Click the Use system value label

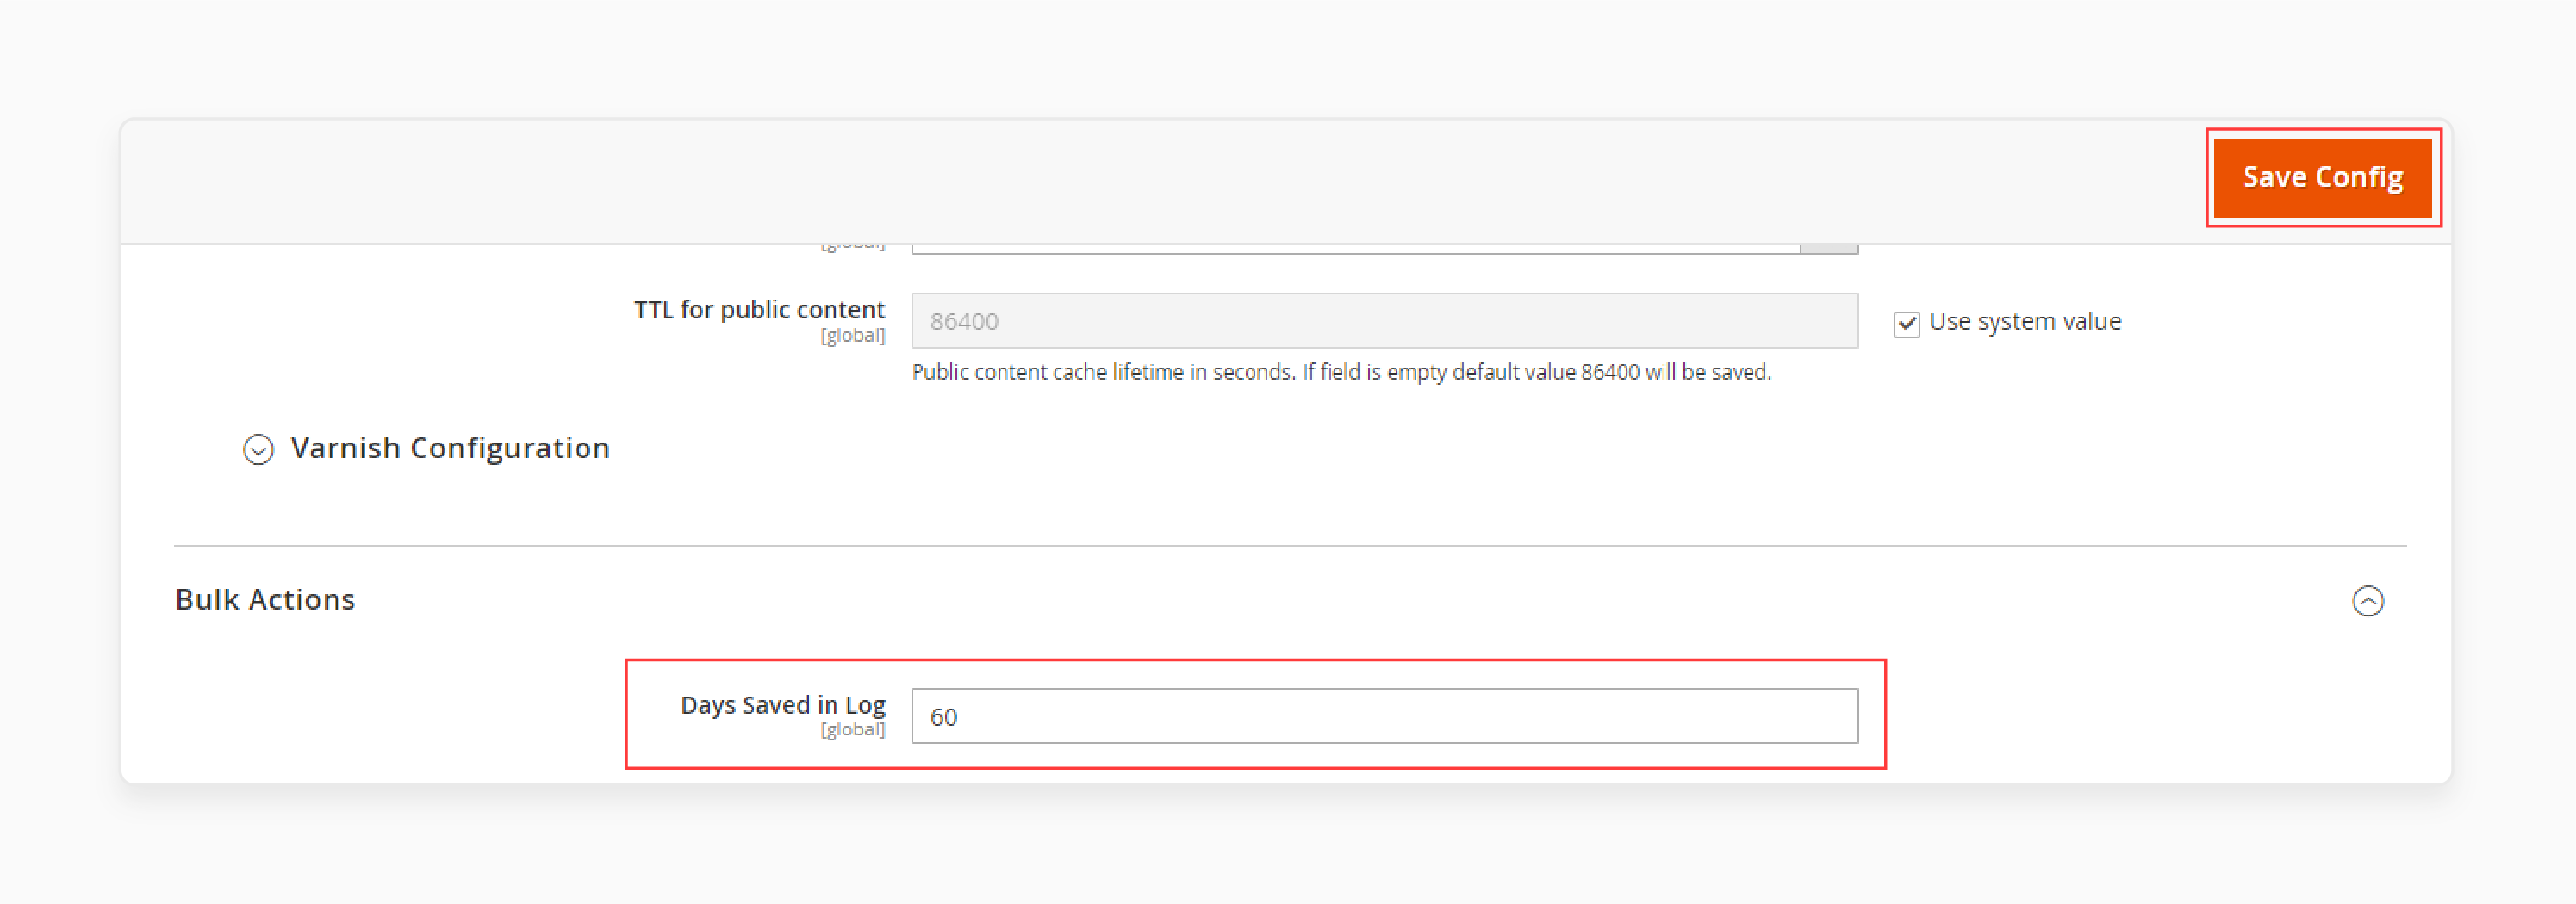(x=2024, y=322)
